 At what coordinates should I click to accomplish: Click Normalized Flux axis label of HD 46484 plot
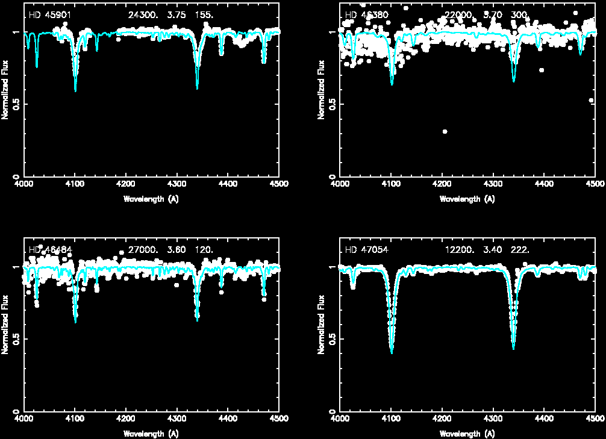click(5, 324)
